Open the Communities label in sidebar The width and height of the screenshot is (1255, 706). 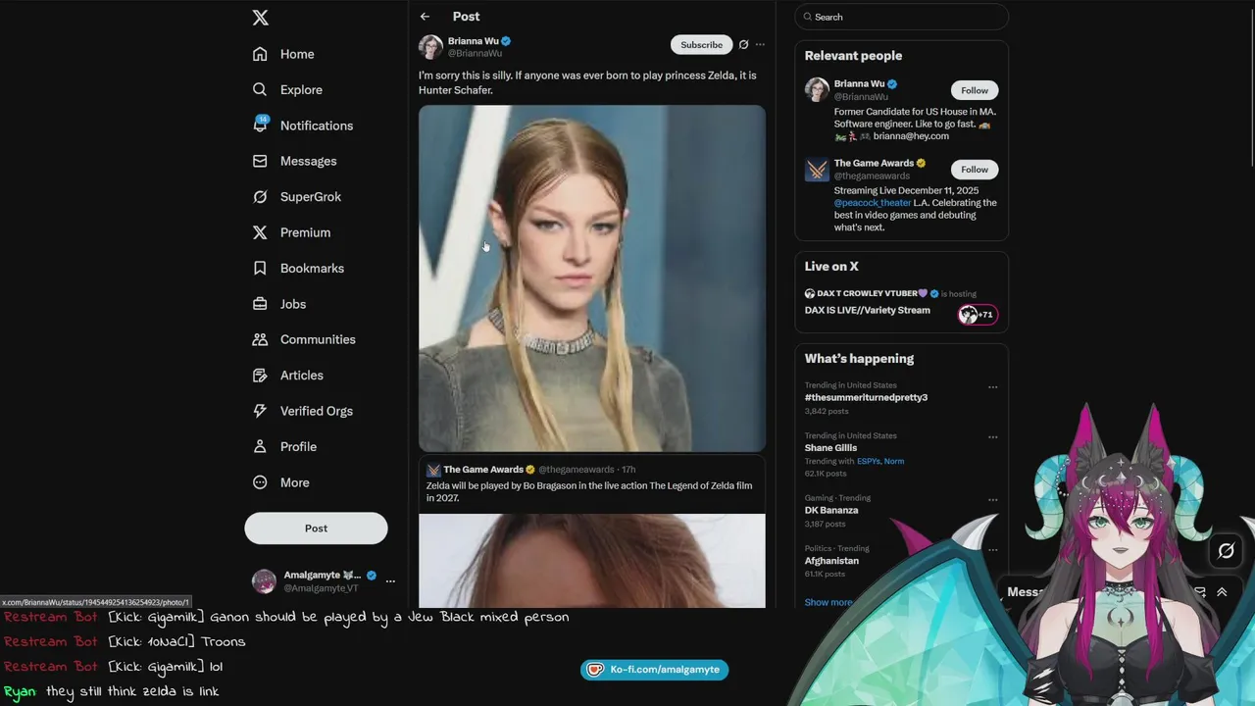pos(318,339)
